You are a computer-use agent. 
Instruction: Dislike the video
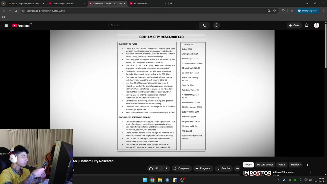(x=165, y=168)
